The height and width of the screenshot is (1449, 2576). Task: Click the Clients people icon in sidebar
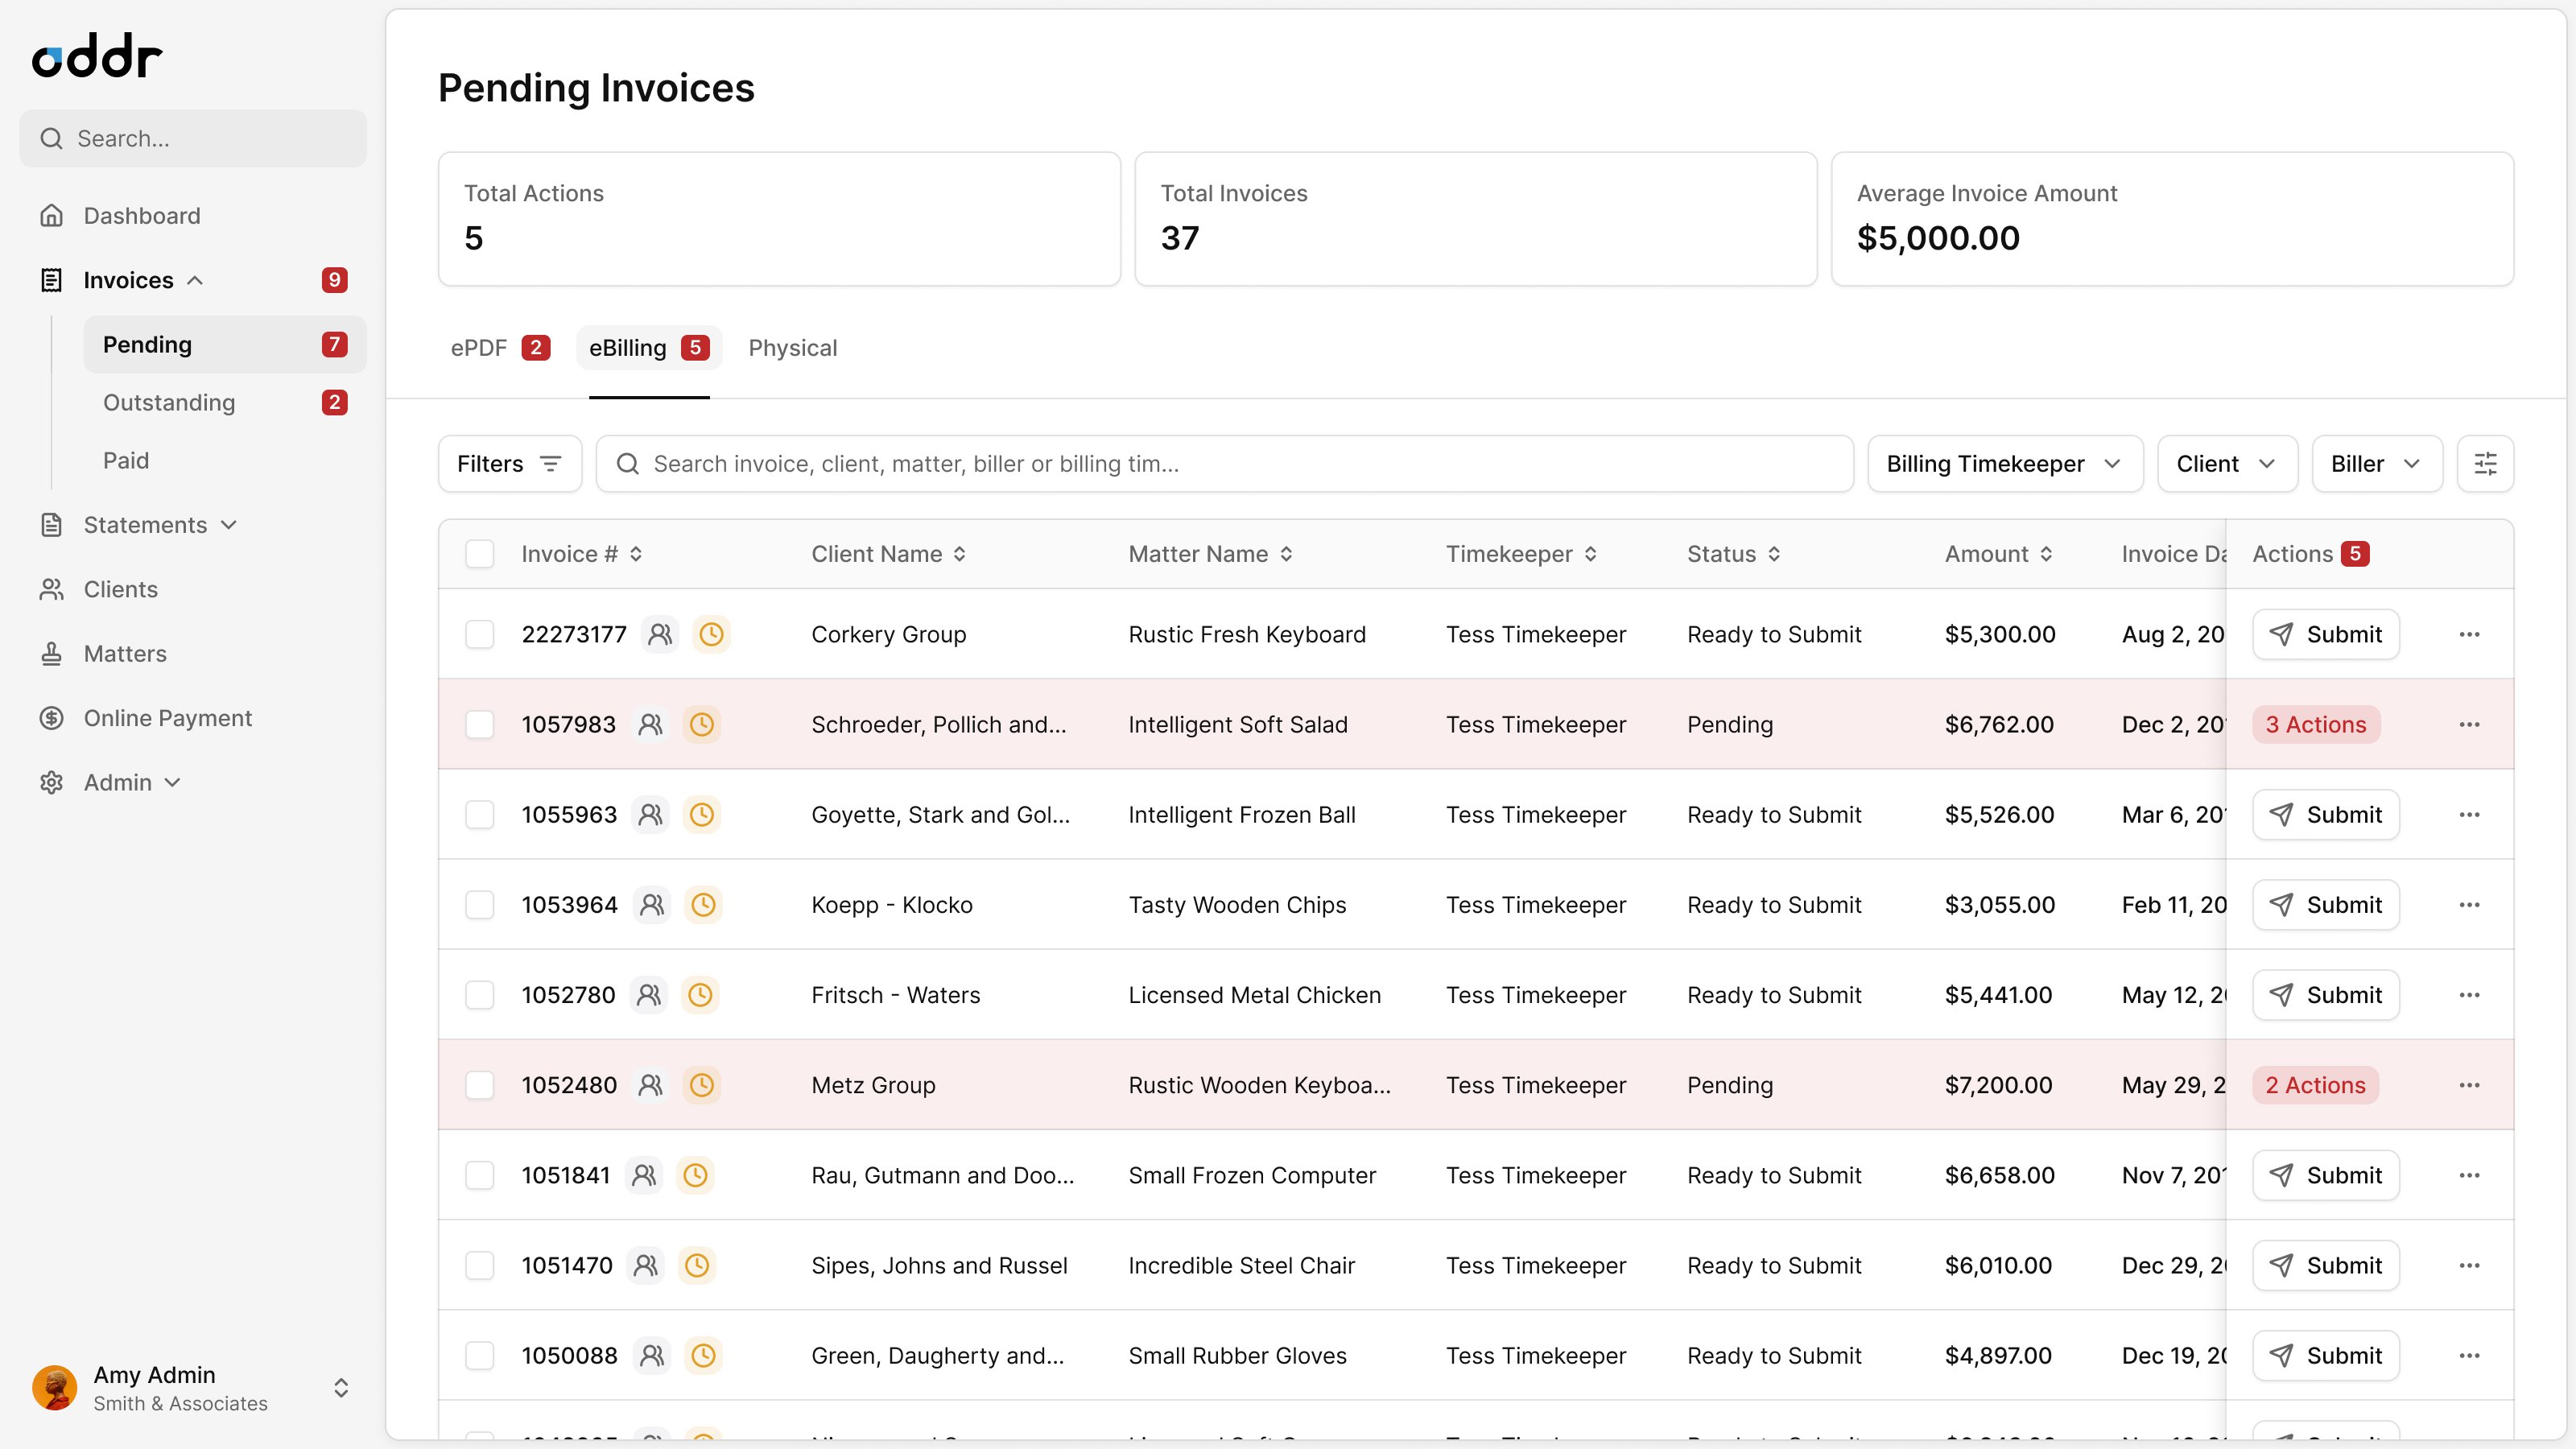click(x=52, y=590)
